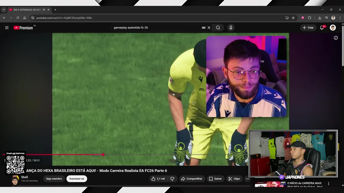Viewport: 344px width, 193px height.
Task: Open browser downloads
Action: click(320, 18)
